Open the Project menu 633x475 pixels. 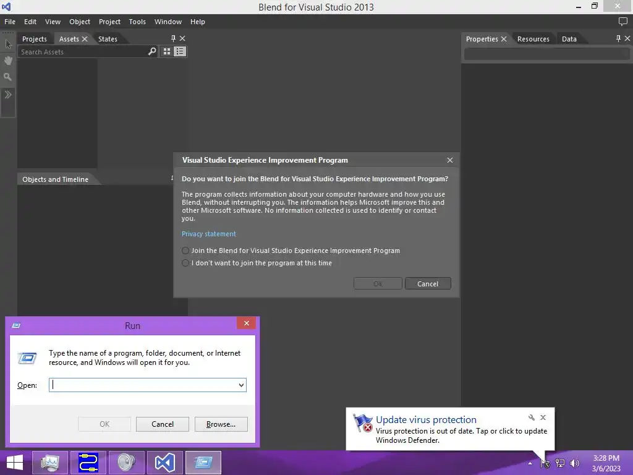pyautogui.click(x=109, y=22)
